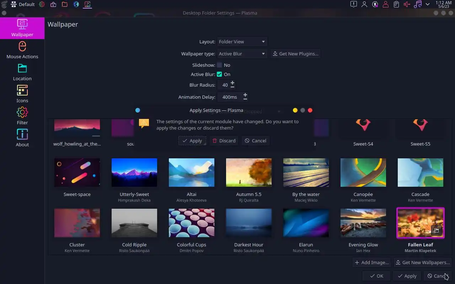
Task: Select the Evening Glow wallpaper
Action: (x=363, y=223)
